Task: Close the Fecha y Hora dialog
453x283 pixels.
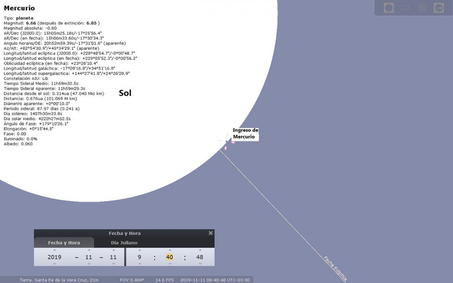Action: [211, 233]
